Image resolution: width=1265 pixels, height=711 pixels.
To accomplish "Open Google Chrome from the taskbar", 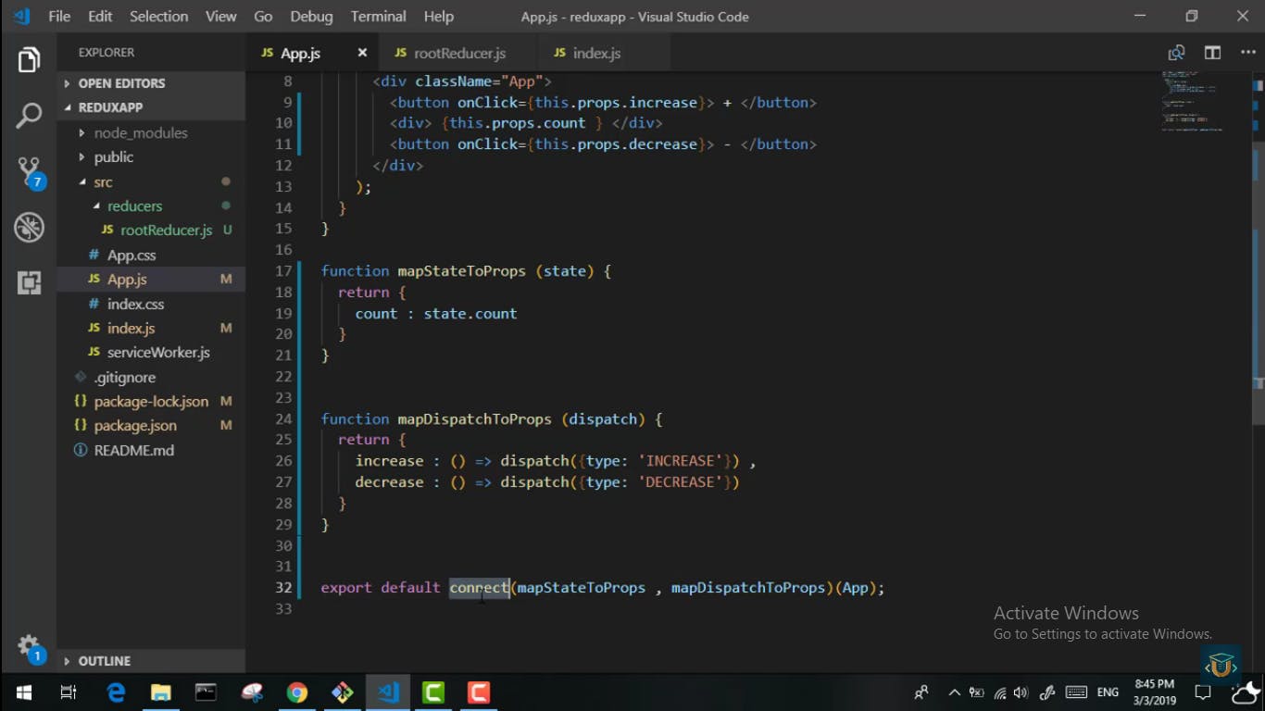I will point(297,692).
